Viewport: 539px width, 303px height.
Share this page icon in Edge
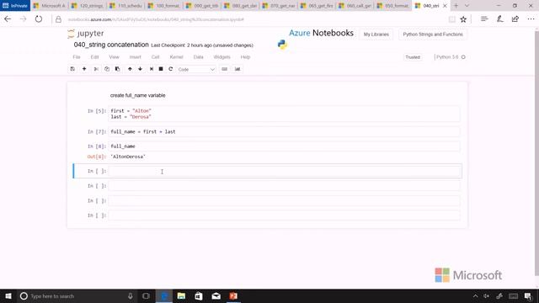point(515,19)
